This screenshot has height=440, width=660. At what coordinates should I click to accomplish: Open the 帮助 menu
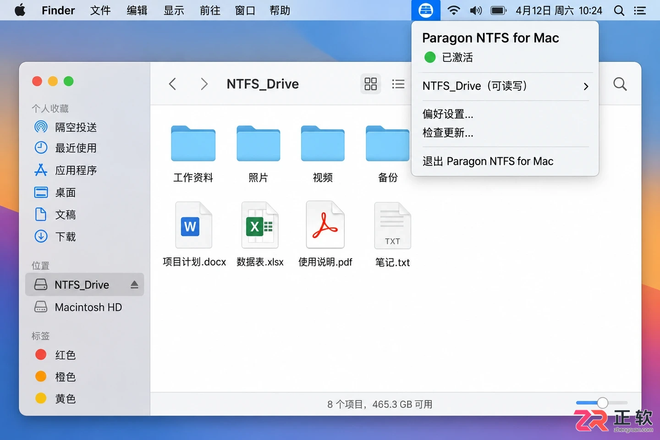coord(280,10)
